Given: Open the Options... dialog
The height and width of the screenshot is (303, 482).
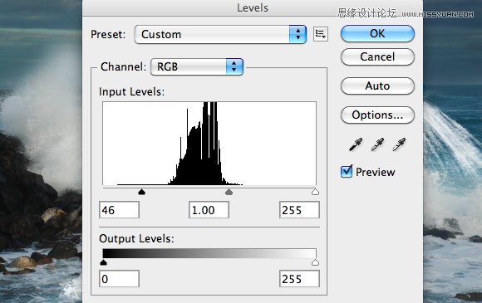Looking at the screenshot, I should (377, 115).
